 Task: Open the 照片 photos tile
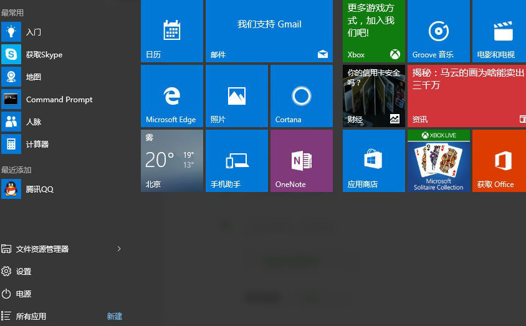[236, 96]
